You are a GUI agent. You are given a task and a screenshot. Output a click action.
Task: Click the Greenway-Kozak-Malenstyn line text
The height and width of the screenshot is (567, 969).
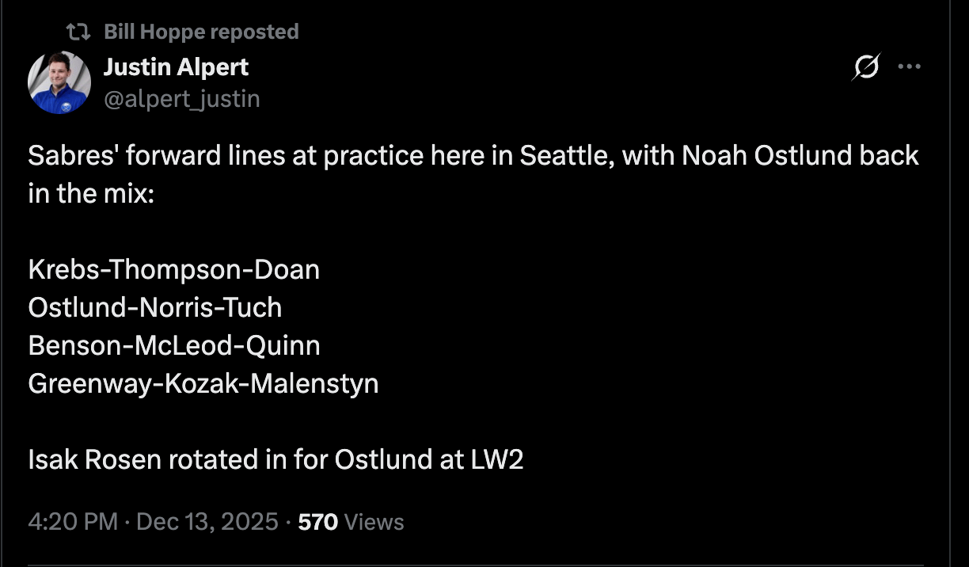[x=203, y=383]
